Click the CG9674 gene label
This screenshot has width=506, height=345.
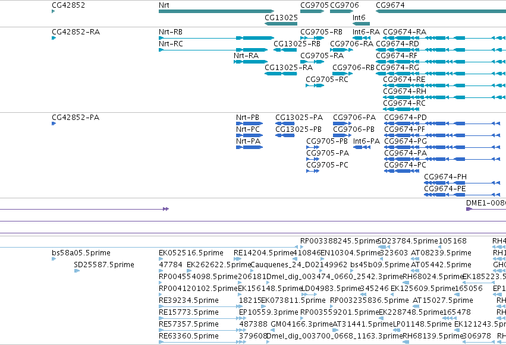(x=390, y=5)
